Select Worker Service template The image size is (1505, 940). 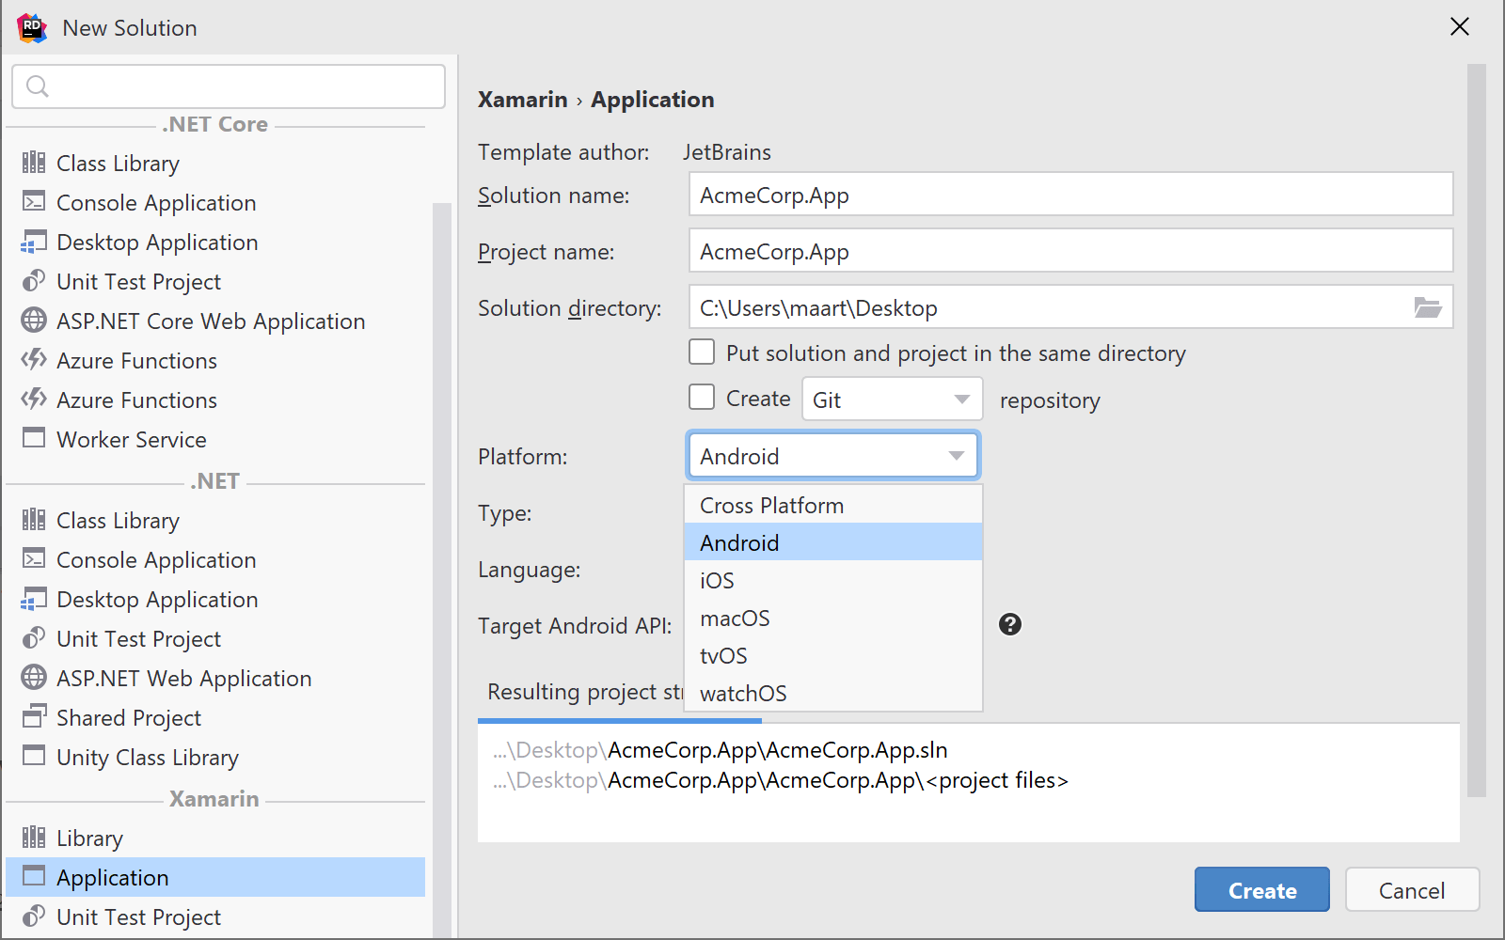(215, 439)
